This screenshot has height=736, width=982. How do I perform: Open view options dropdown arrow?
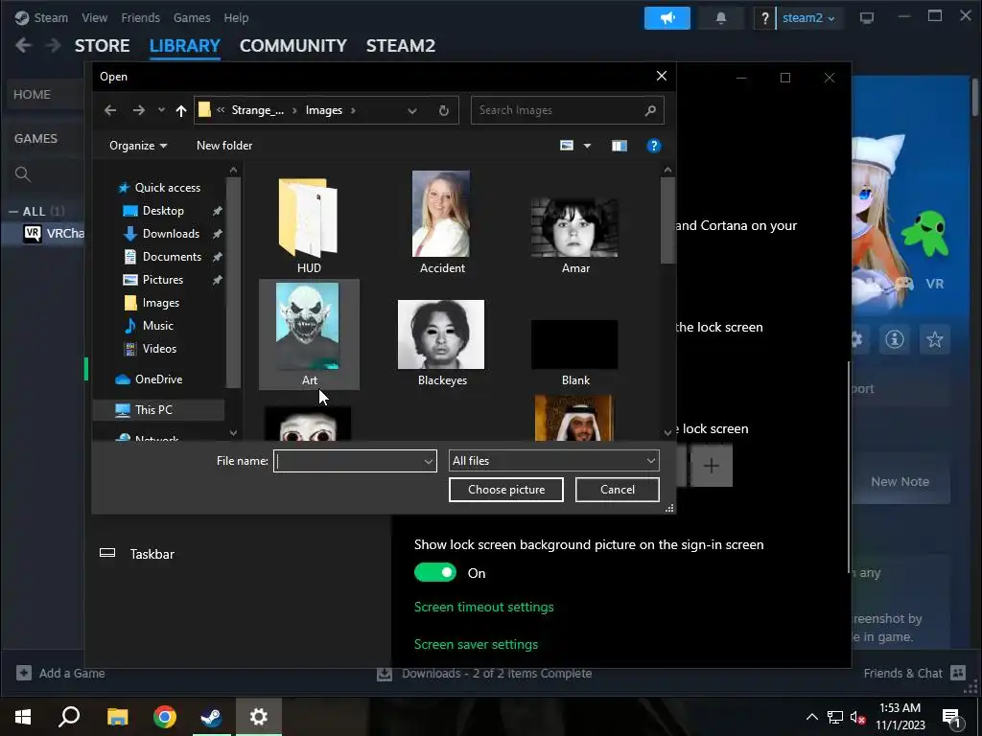pos(587,146)
